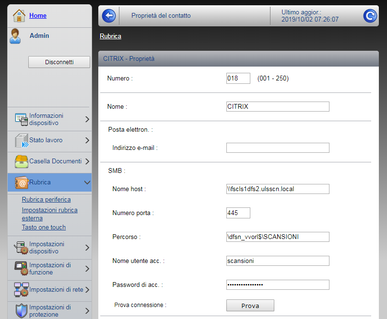Click the Percorso path field
Screen dimensions: 387x319
point(278,237)
